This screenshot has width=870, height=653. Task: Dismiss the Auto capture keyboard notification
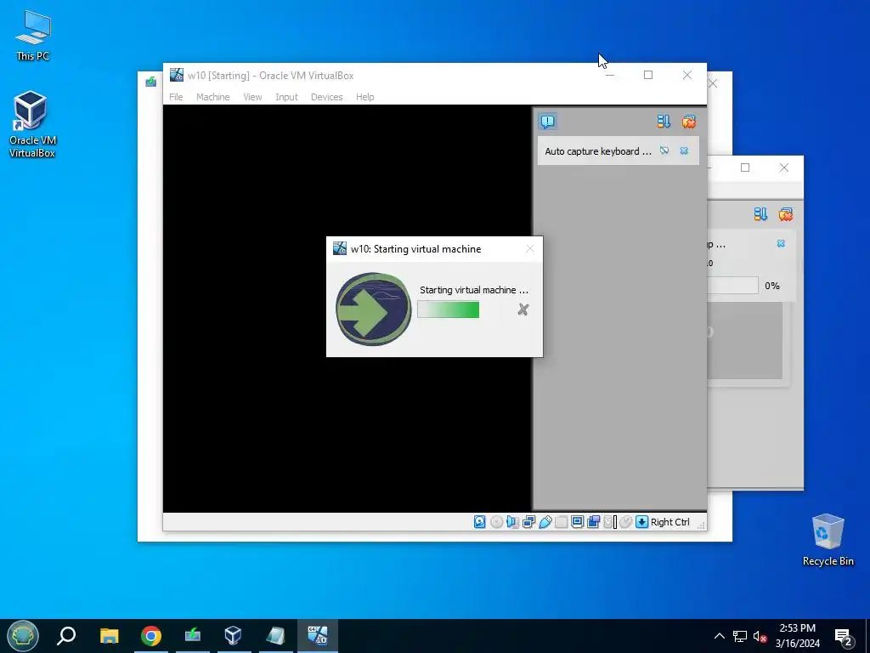click(x=684, y=151)
